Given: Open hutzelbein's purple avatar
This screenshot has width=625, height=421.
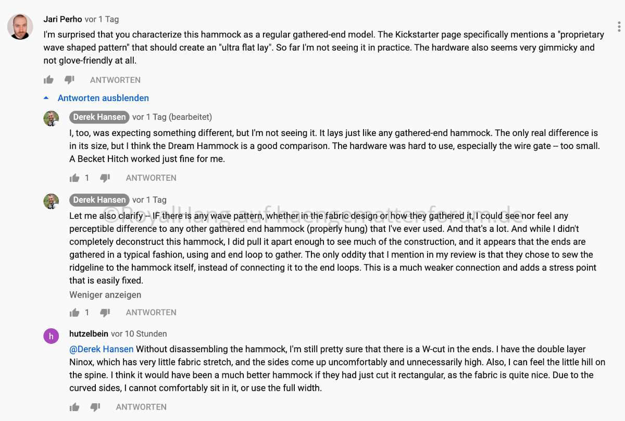Looking at the screenshot, I should coord(51,336).
